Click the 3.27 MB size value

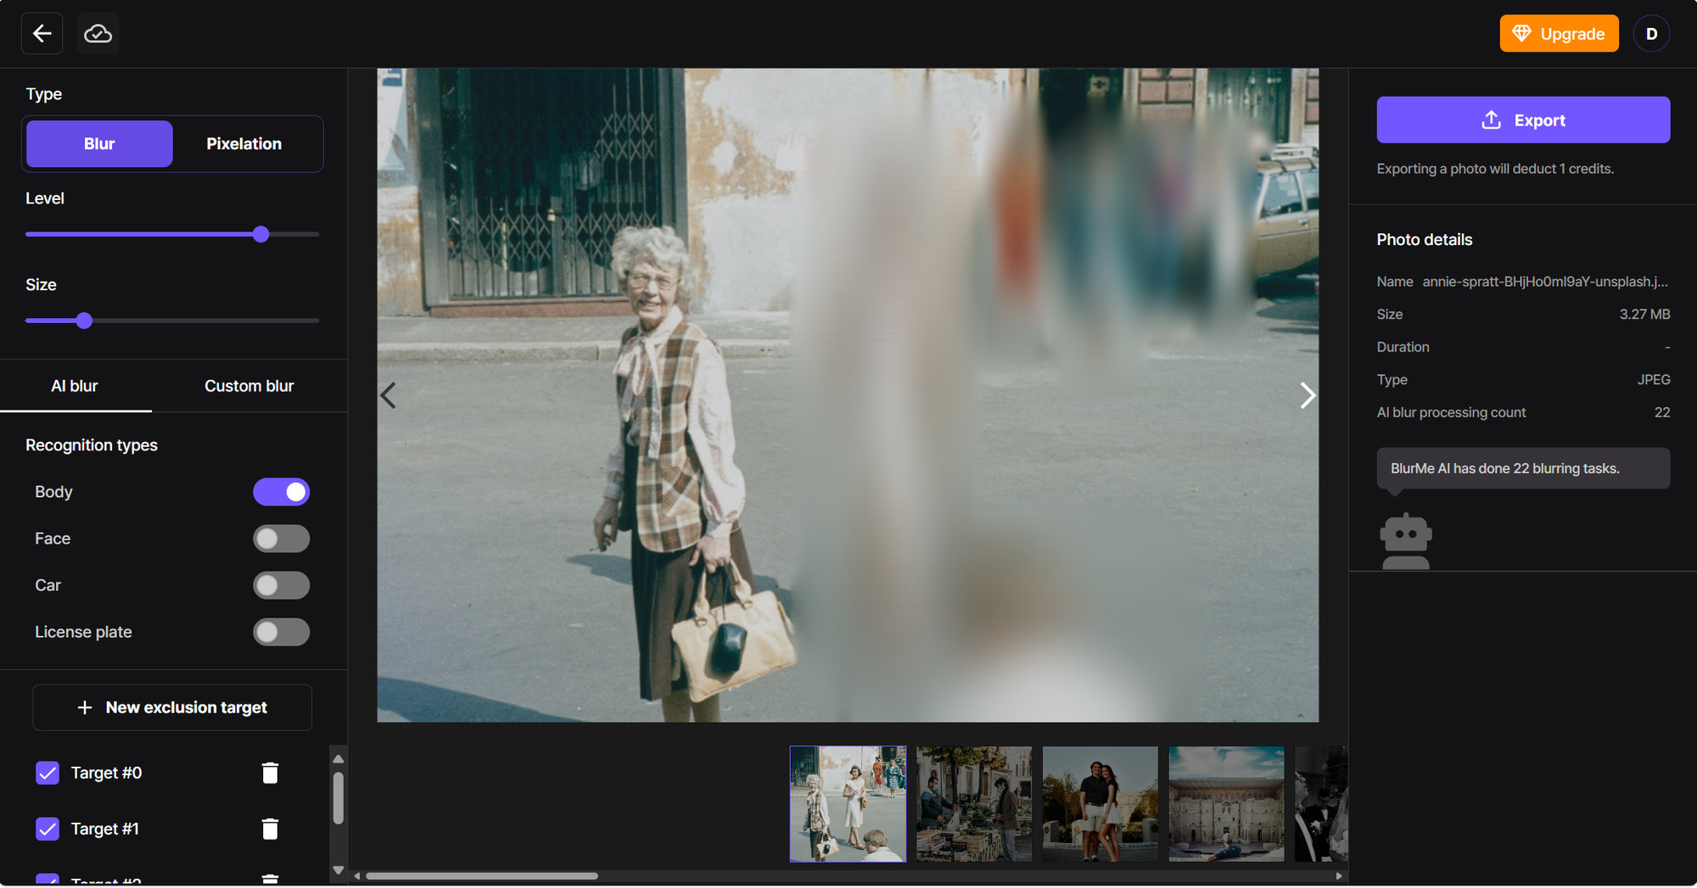pos(1644,315)
